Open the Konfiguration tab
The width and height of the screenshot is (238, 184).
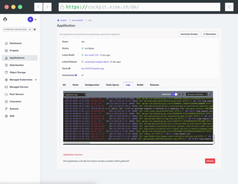(92, 85)
